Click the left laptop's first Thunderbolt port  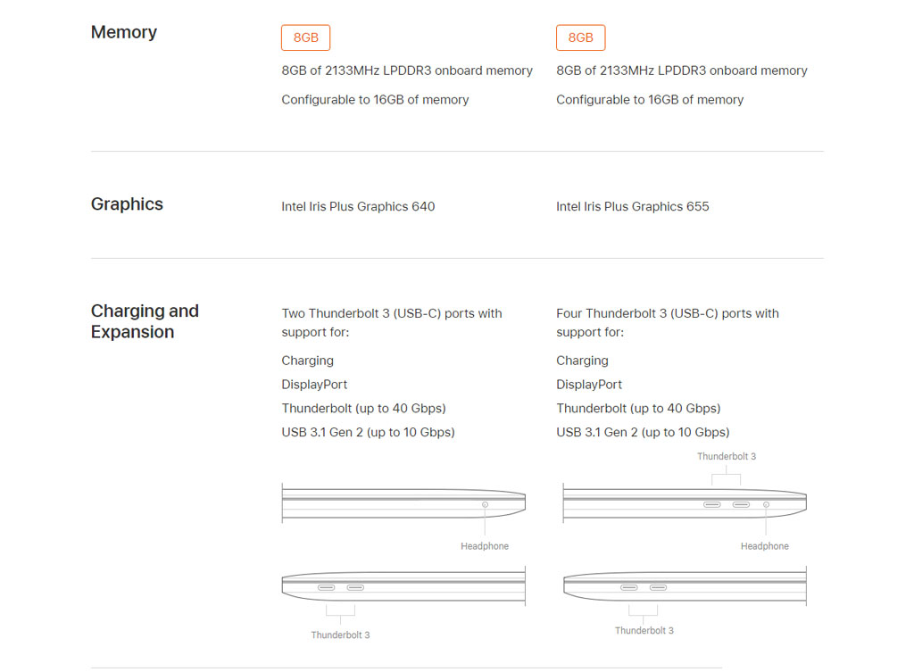327,587
